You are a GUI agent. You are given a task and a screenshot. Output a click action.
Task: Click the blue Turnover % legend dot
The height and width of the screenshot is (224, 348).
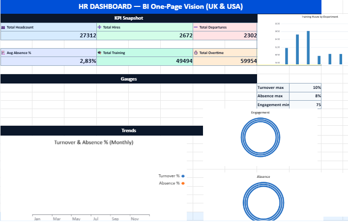[x=183, y=176]
